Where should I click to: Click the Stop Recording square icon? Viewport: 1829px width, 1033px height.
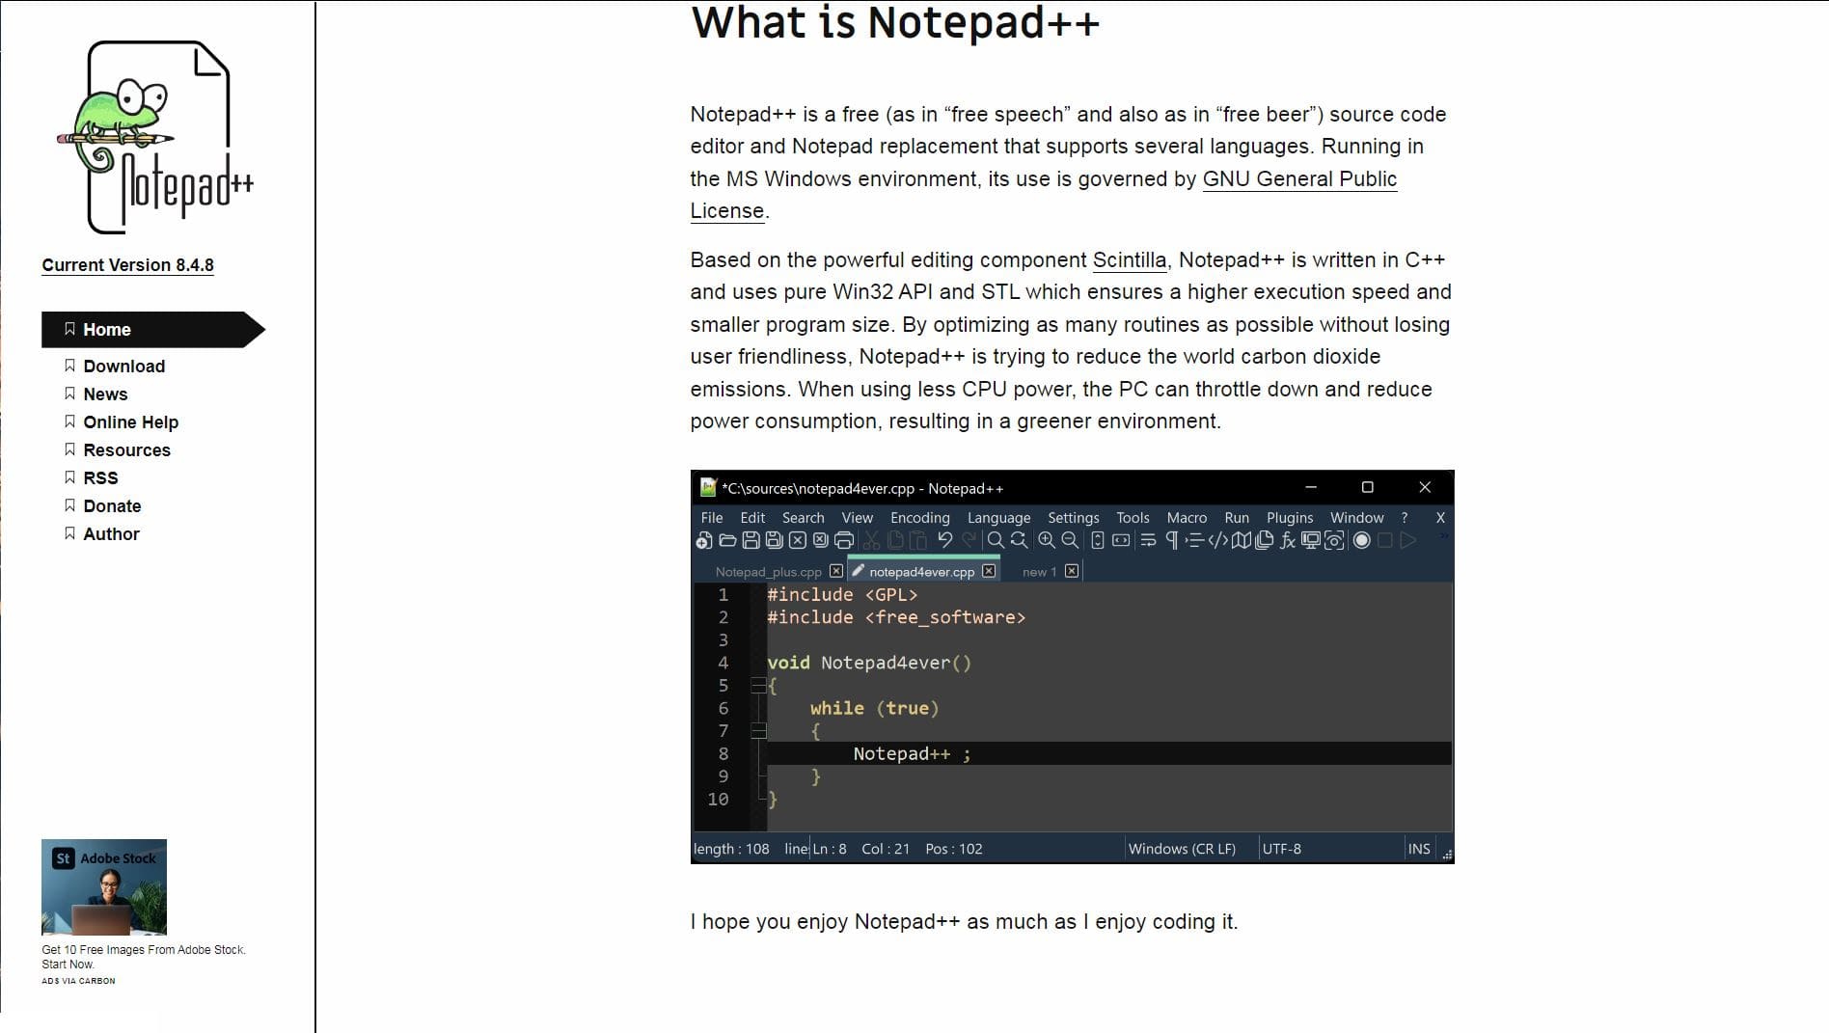tap(1385, 540)
